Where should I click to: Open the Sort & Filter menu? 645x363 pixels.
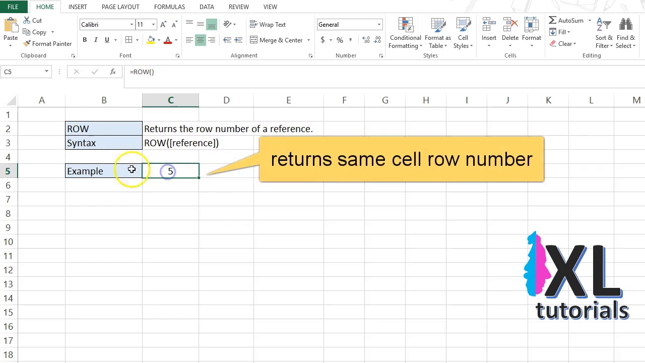click(x=604, y=33)
